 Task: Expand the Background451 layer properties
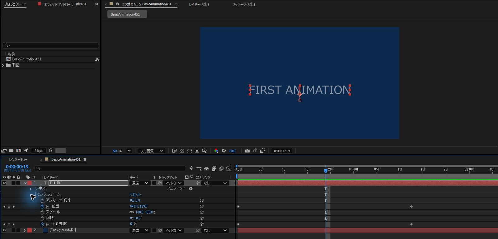(x=25, y=230)
